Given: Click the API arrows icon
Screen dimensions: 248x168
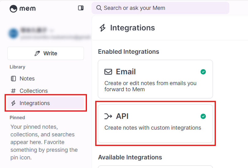Looking at the screenshot, I should (108, 116).
